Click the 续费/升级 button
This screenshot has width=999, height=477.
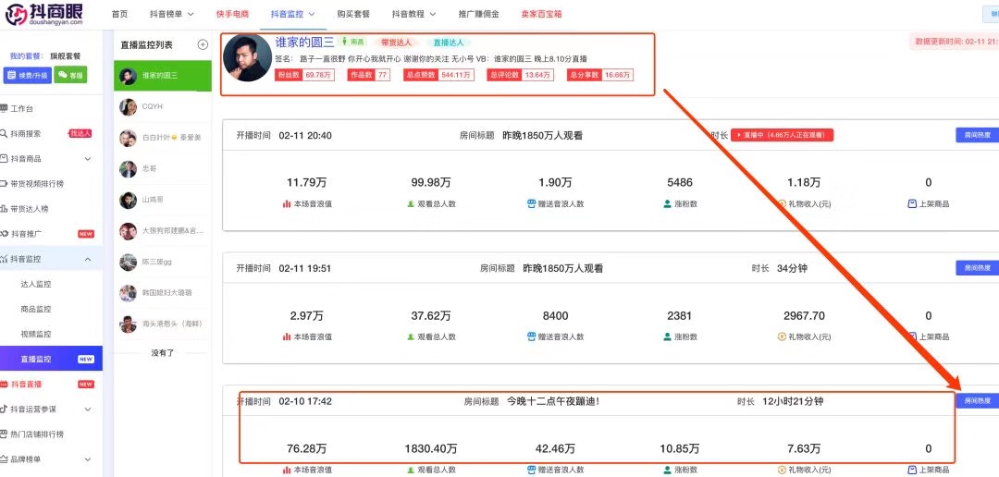[x=28, y=75]
